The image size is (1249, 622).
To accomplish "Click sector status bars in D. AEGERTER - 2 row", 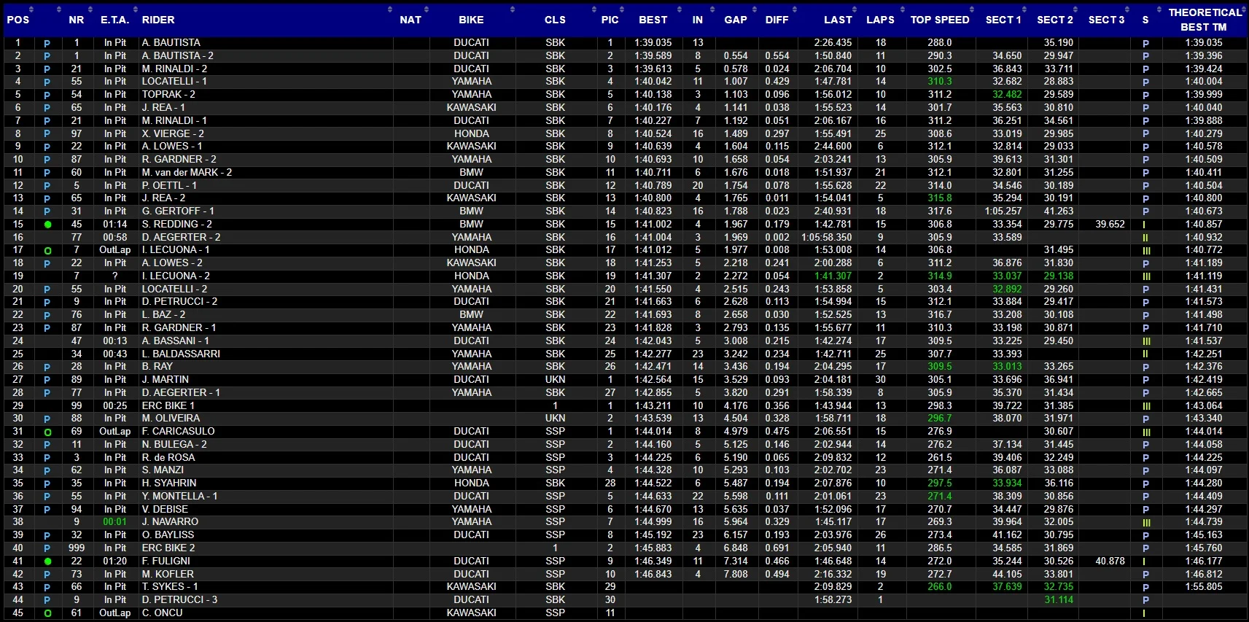I will 1145,238.
